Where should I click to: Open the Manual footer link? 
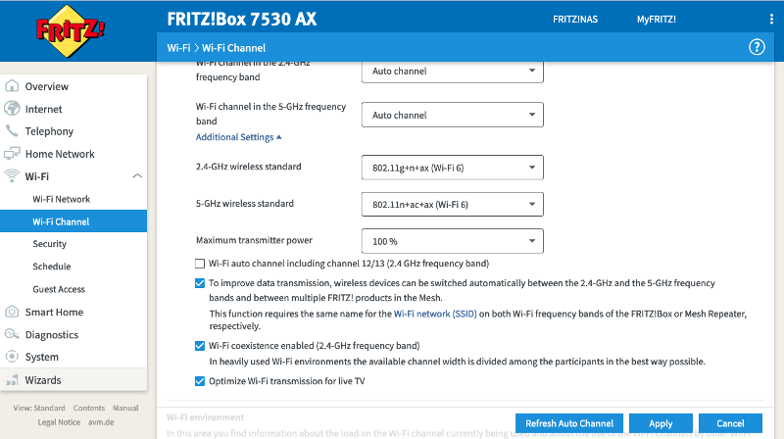click(x=125, y=408)
